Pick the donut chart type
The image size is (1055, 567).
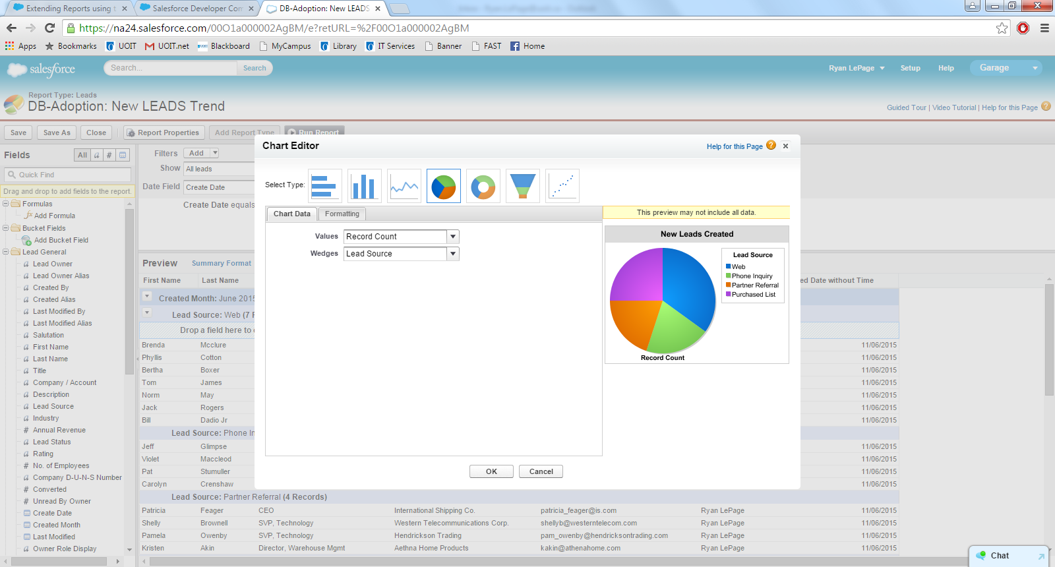coord(483,186)
